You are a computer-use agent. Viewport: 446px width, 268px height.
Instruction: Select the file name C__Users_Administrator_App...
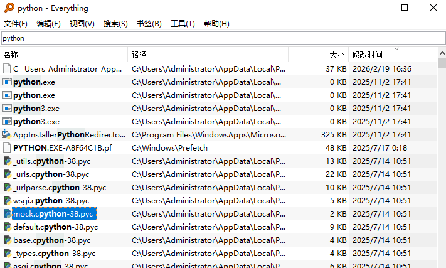pyautogui.click(x=67, y=69)
